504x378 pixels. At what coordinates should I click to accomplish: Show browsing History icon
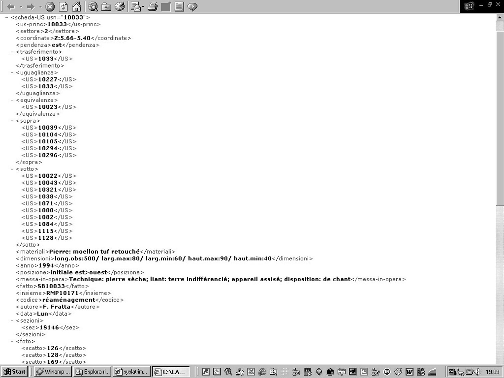point(120,6)
